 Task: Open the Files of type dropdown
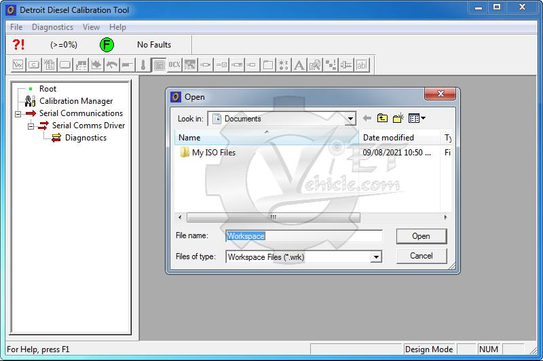[x=376, y=257]
